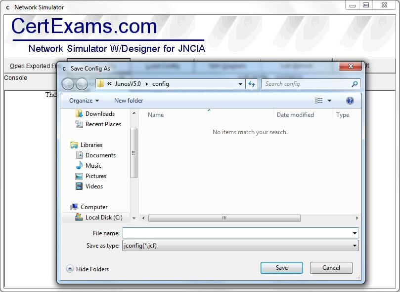The width and height of the screenshot is (400, 292).
Task: Click the file list scroll left arrow
Action: point(143,218)
